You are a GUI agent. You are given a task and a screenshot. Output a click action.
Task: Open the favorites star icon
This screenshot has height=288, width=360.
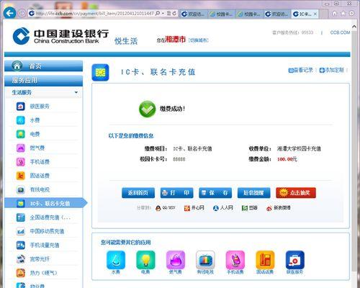(x=343, y=14)
